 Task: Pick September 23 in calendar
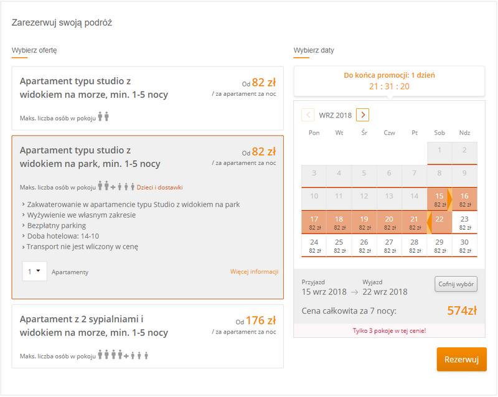[464, 222]
